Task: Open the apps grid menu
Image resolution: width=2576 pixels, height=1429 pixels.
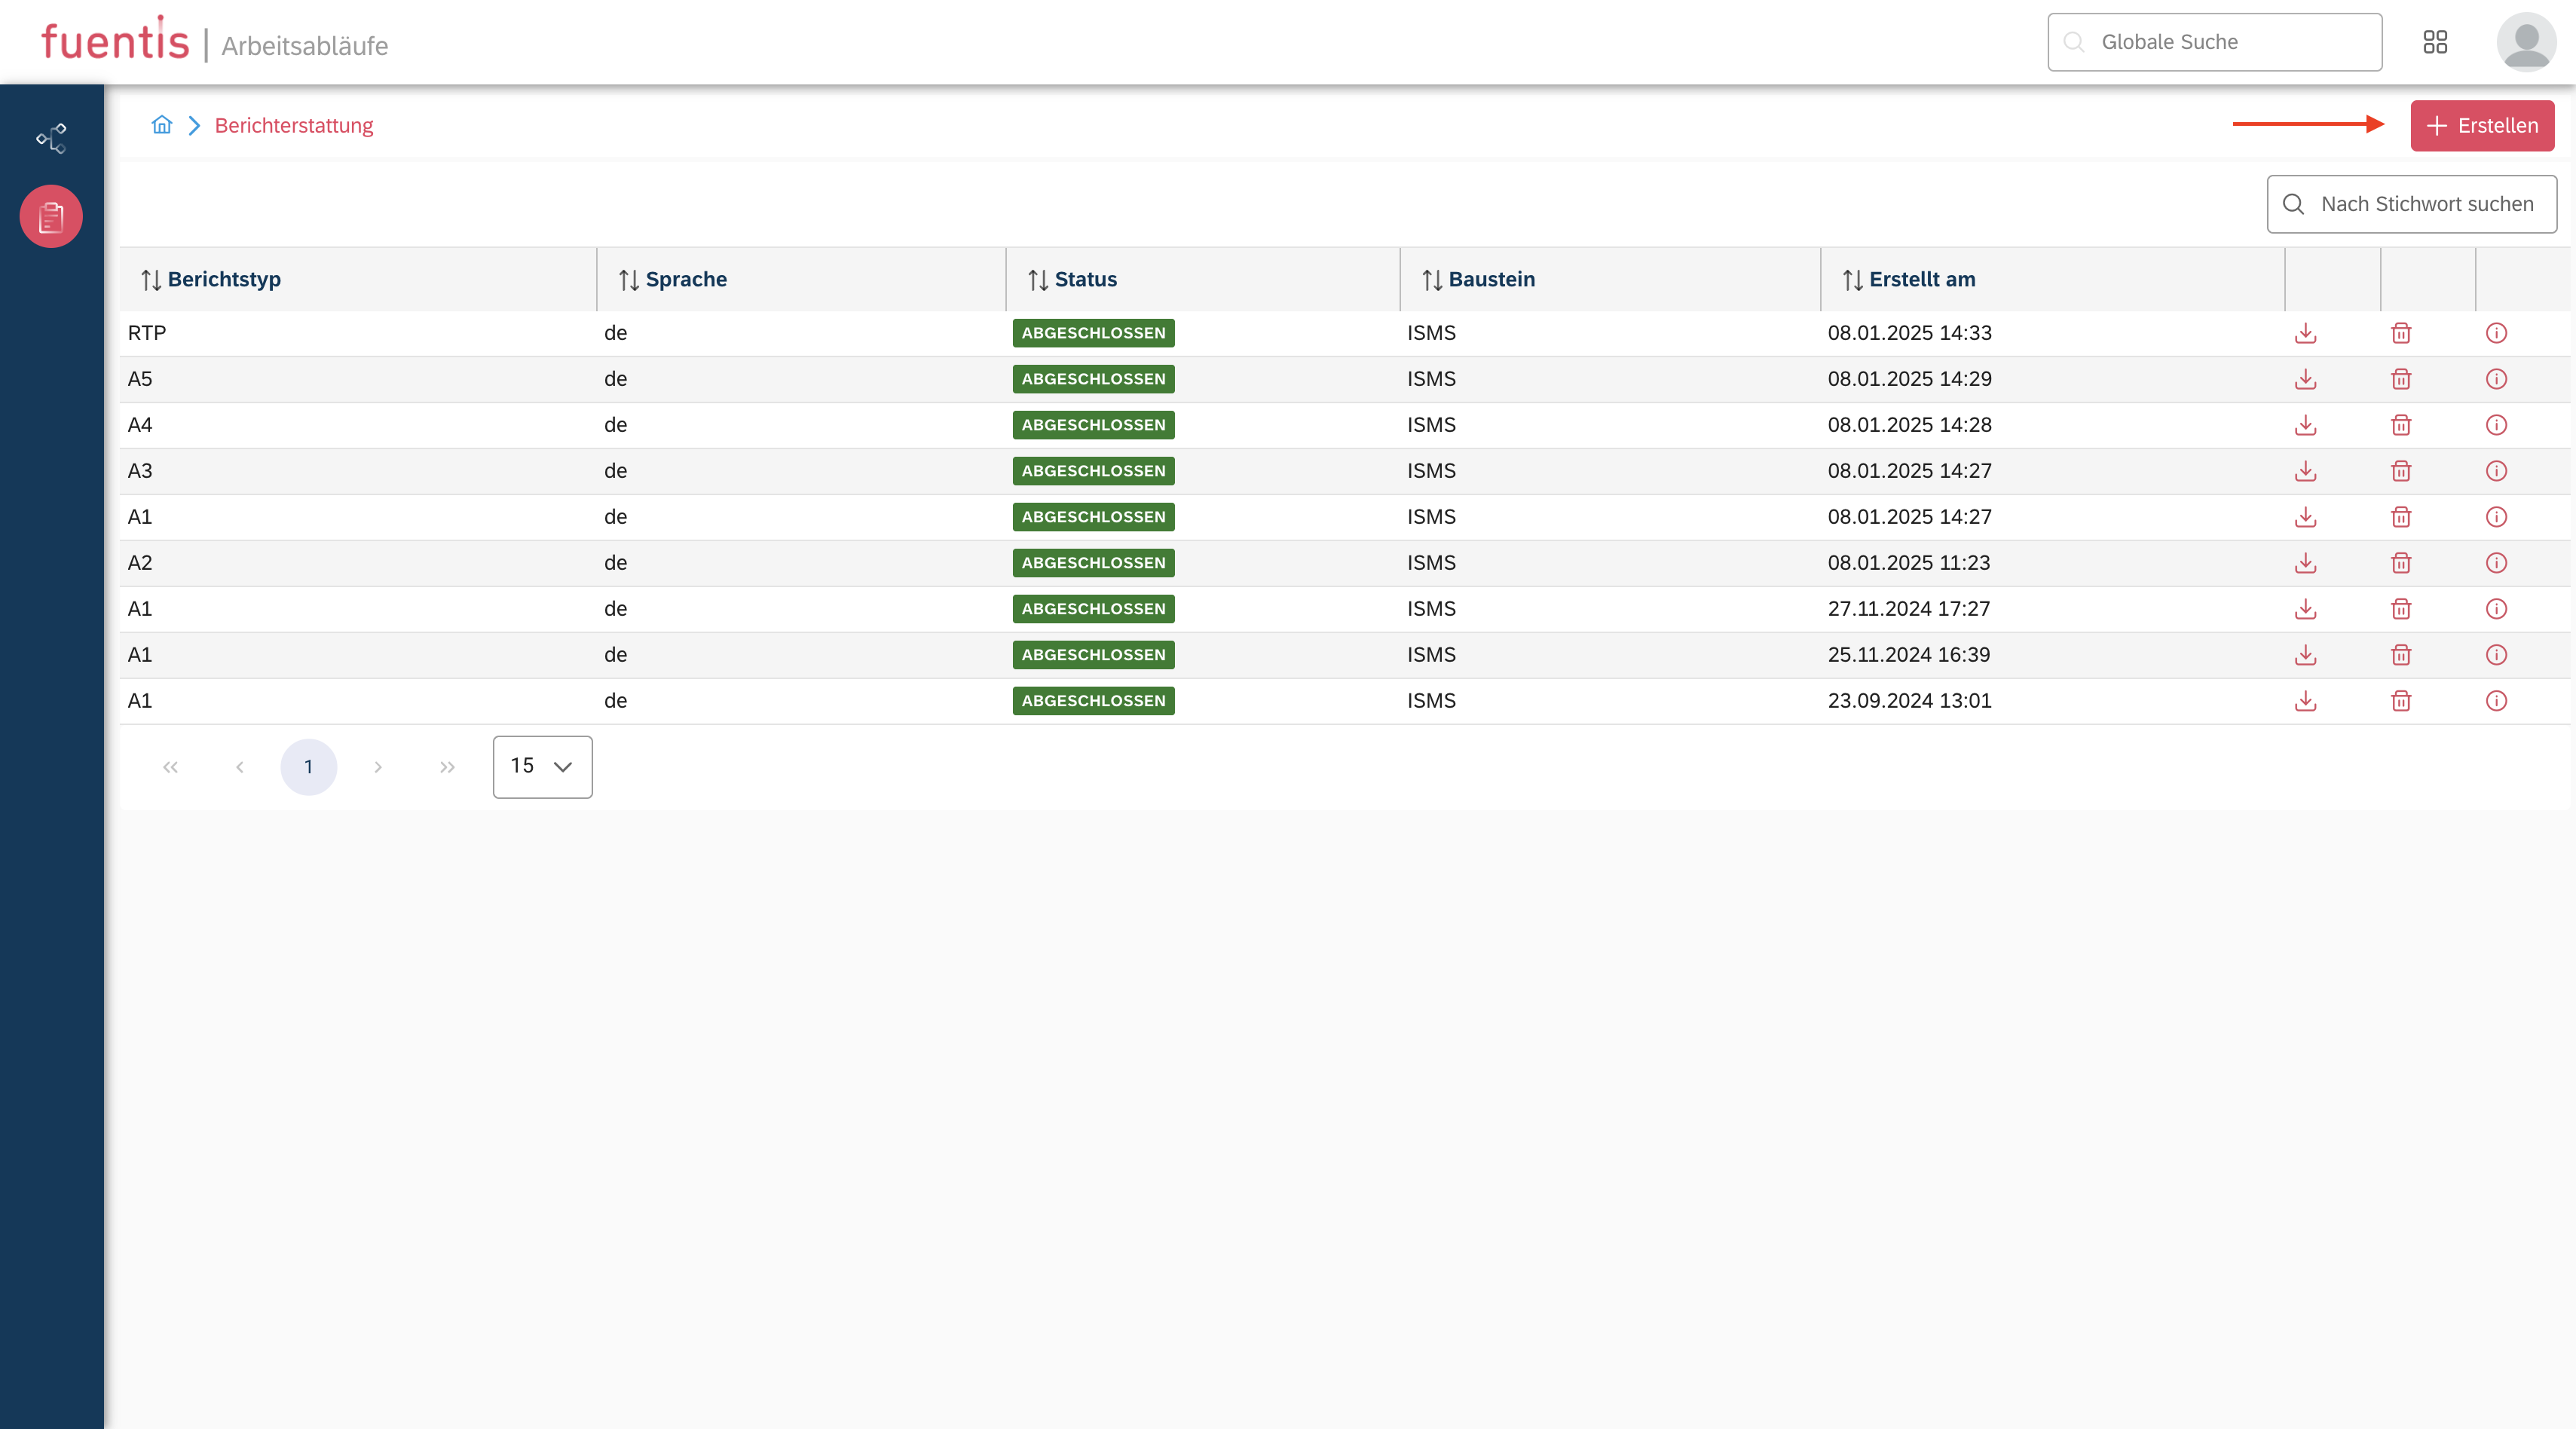Action: (x=2434, y=42)
